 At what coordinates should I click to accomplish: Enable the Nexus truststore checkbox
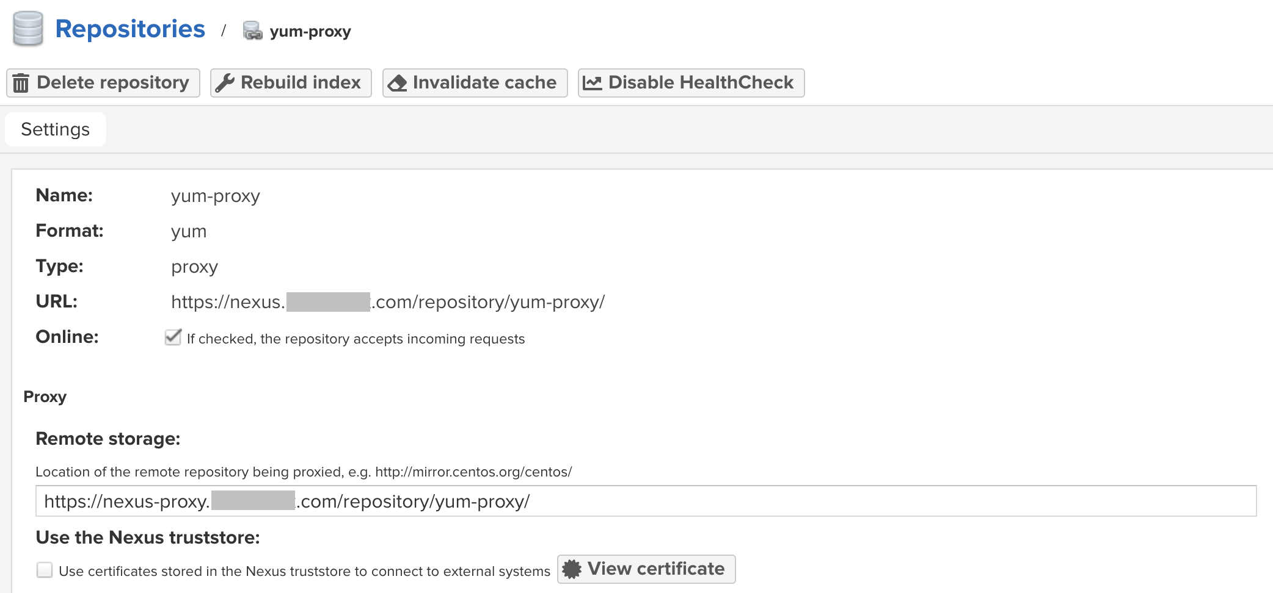click(45, 570)
